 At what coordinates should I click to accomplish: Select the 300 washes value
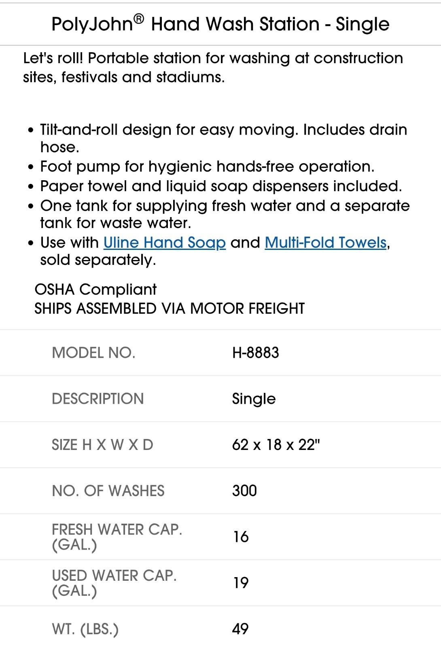244,491
